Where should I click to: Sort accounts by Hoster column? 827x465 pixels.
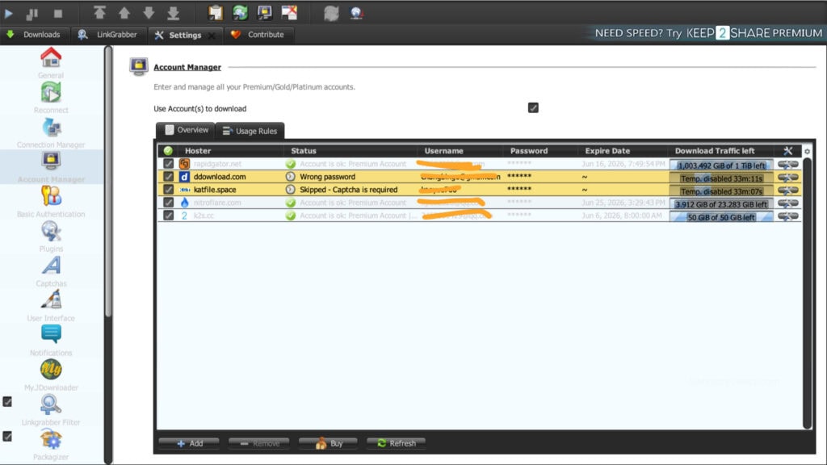coord(230,151)
